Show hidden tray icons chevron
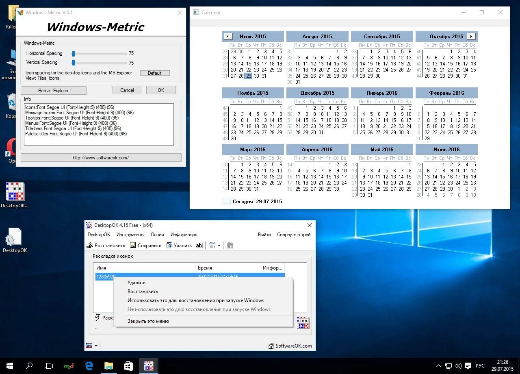The width and height of the screenshot is (520, 374). 439,366
